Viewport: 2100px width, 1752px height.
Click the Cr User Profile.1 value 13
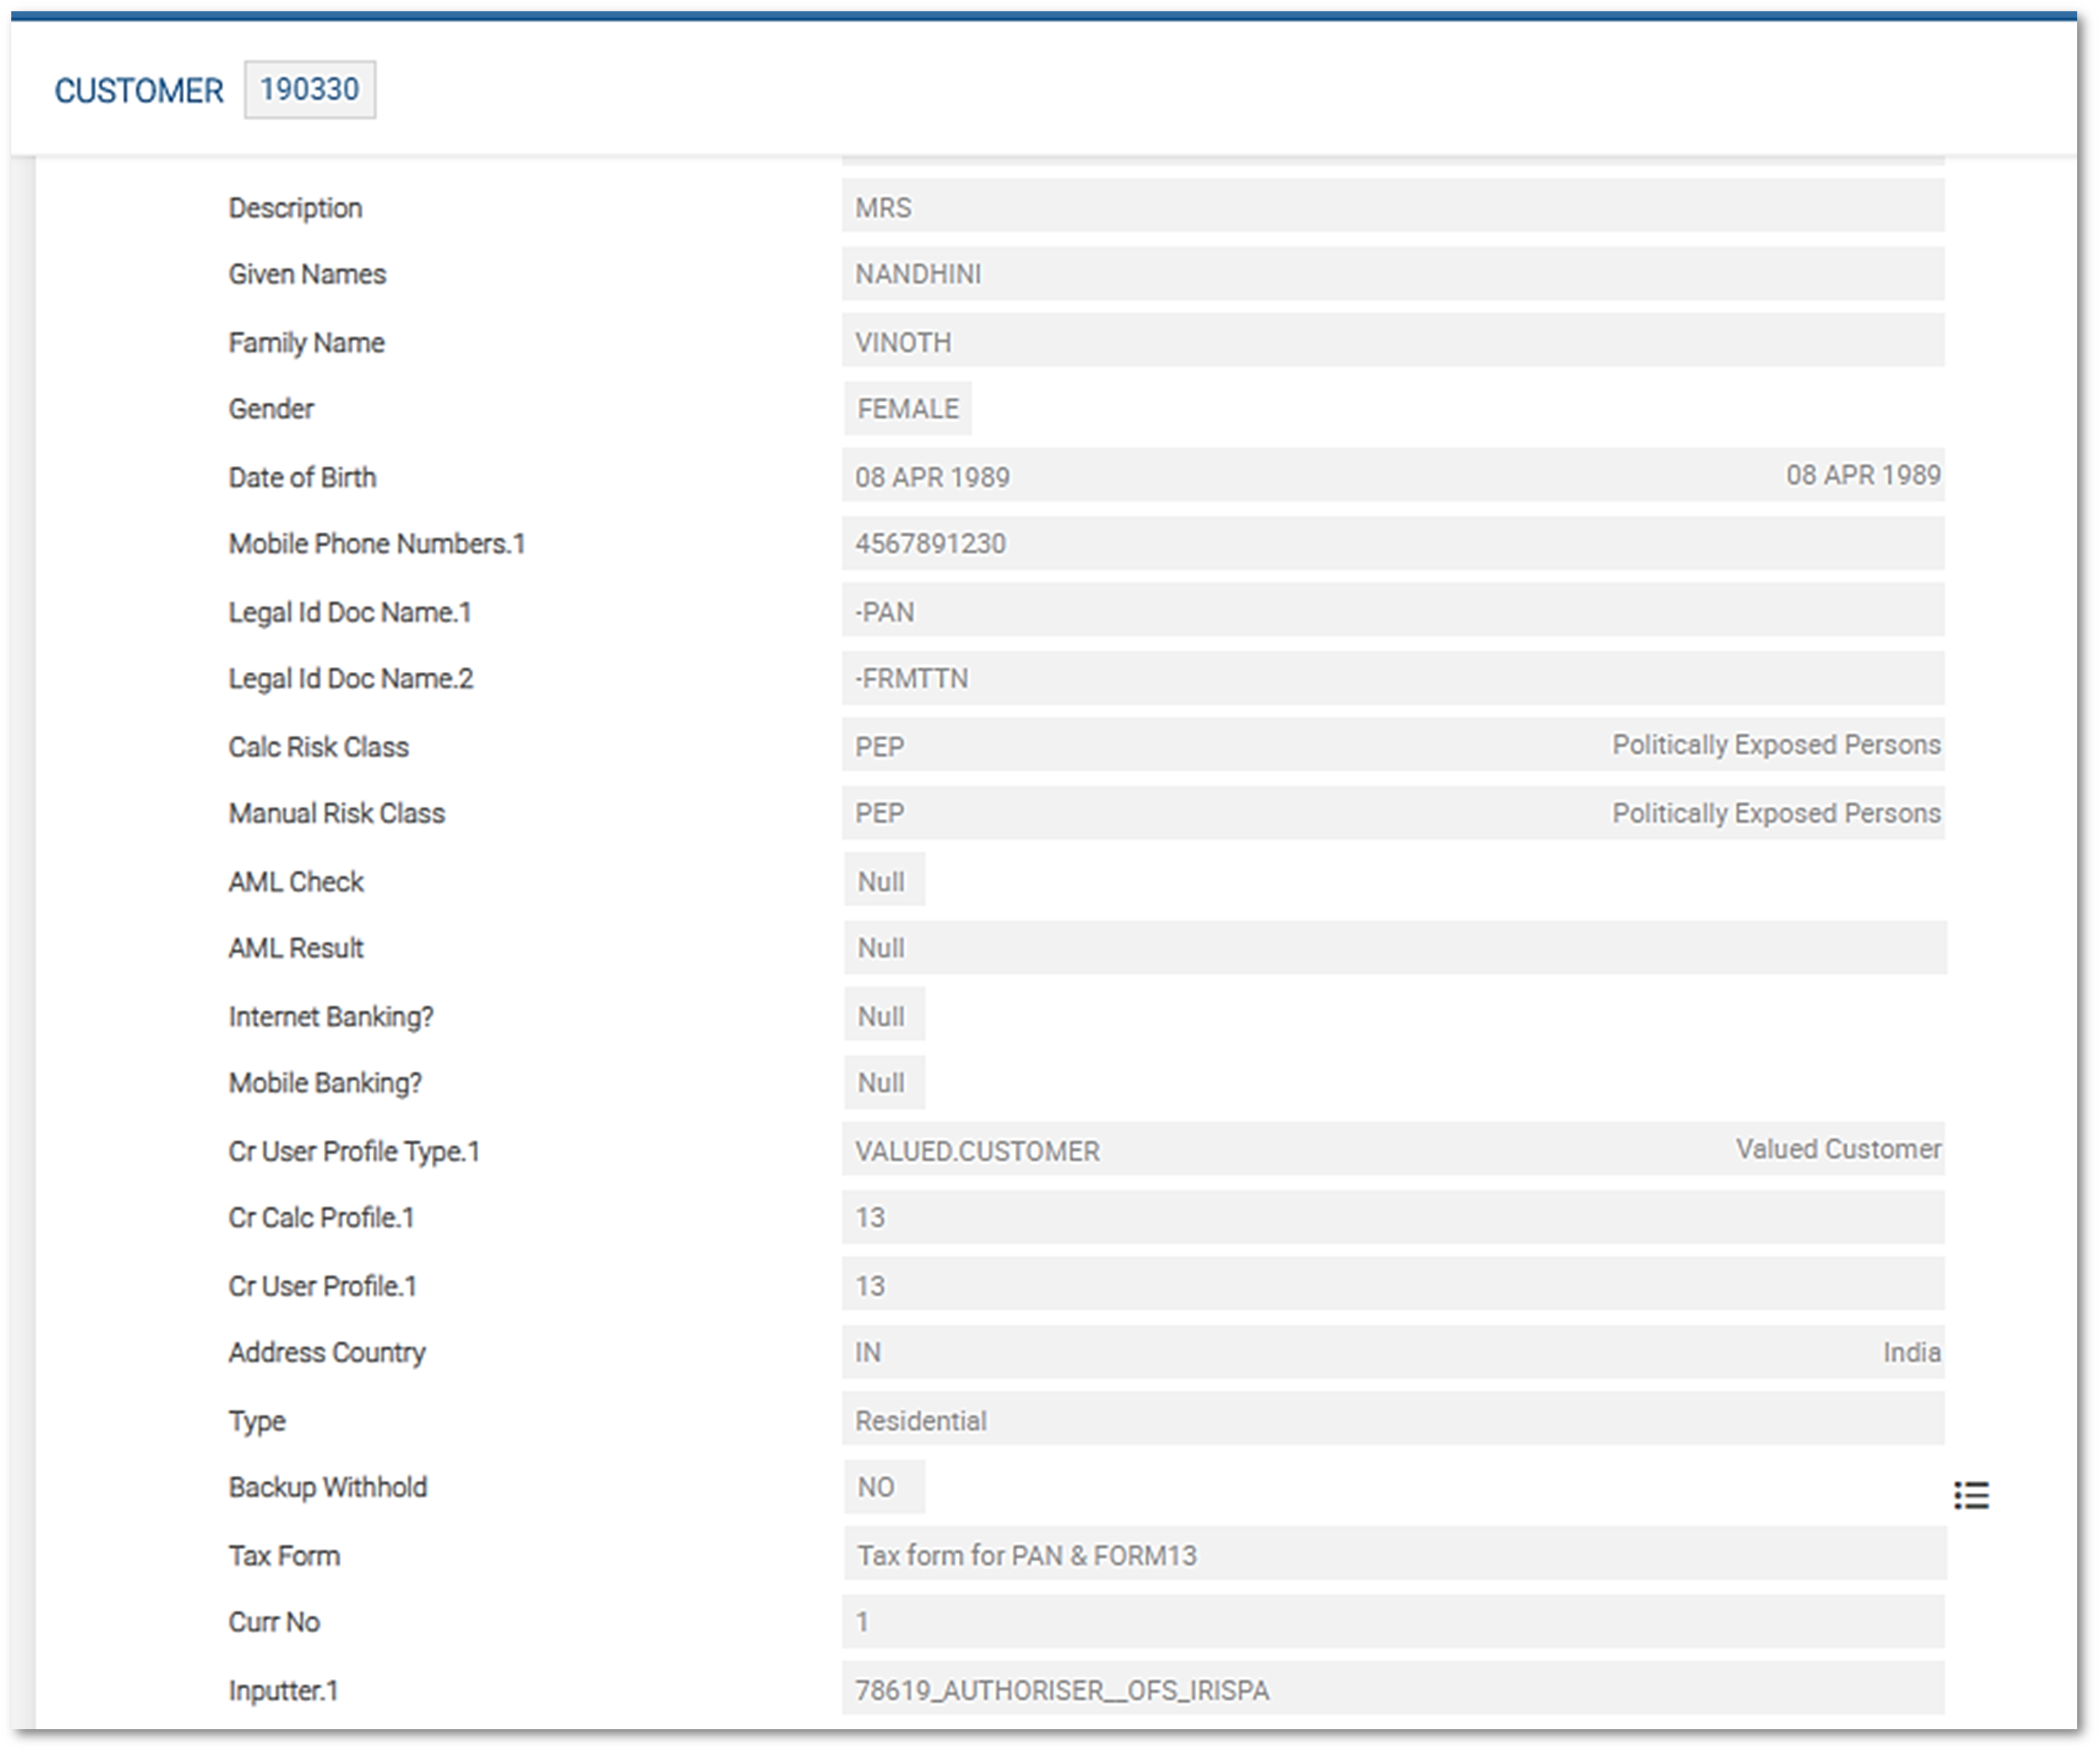coord(1393,1284)
